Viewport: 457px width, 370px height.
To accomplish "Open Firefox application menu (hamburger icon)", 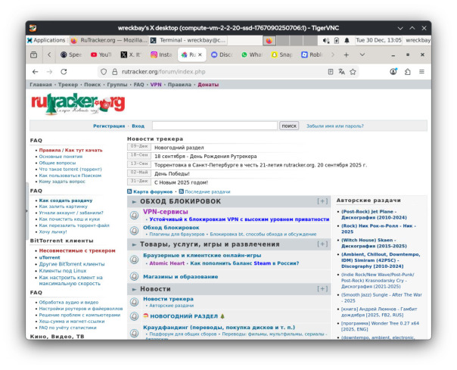I will click(x=422, y=72).
